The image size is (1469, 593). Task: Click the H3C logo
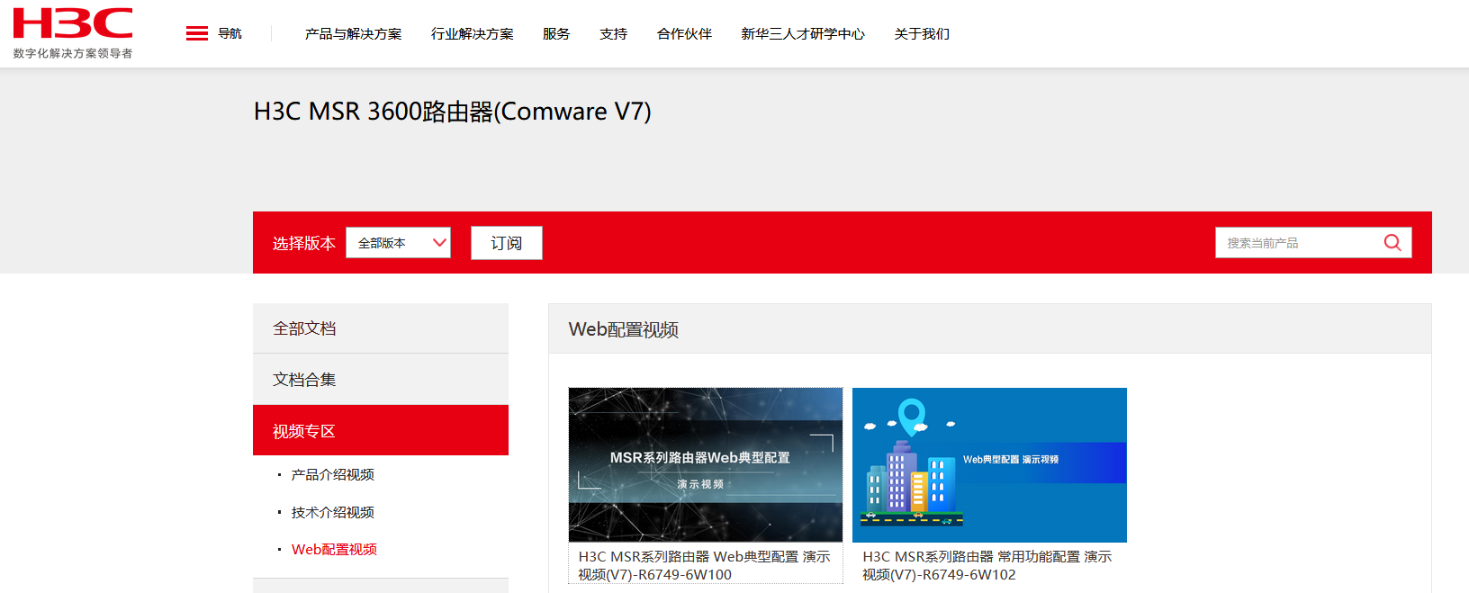[x=73, y=23]
